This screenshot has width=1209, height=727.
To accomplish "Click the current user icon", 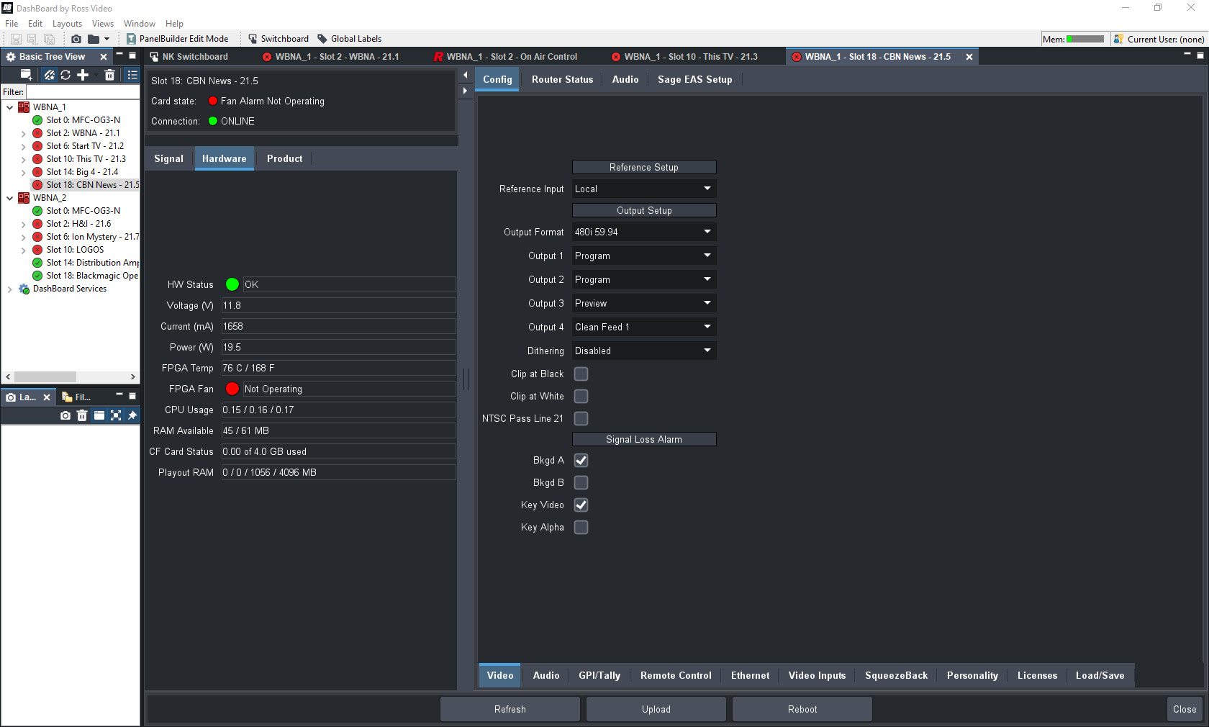I will (x=1118, y=39).
